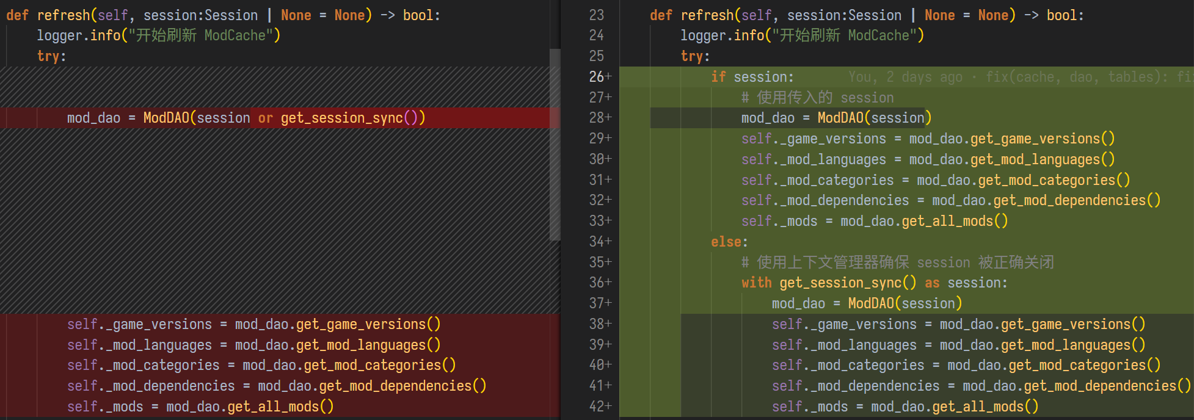Click logger.info call on line 24
Image resolution: width=1194 pixels, height=420 pixels.
pyautogui.click(x=801, y=35)
